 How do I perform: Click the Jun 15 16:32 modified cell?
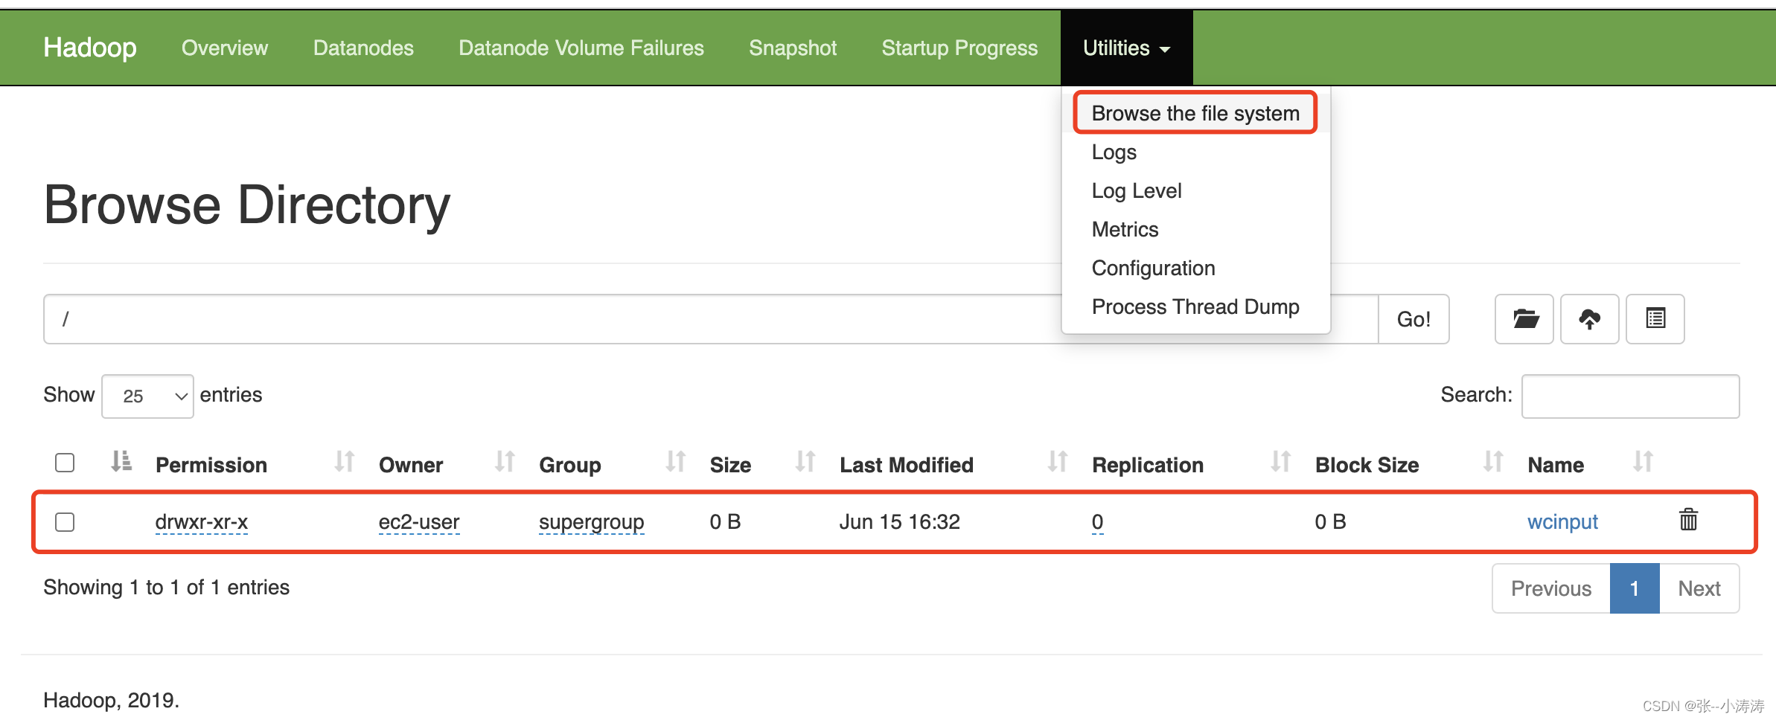(899, 521)
